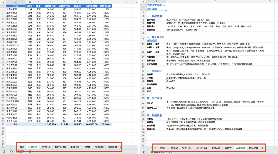Go to next sheet in 门店汇总 window
278x154 pixels.
pos(11,147)
